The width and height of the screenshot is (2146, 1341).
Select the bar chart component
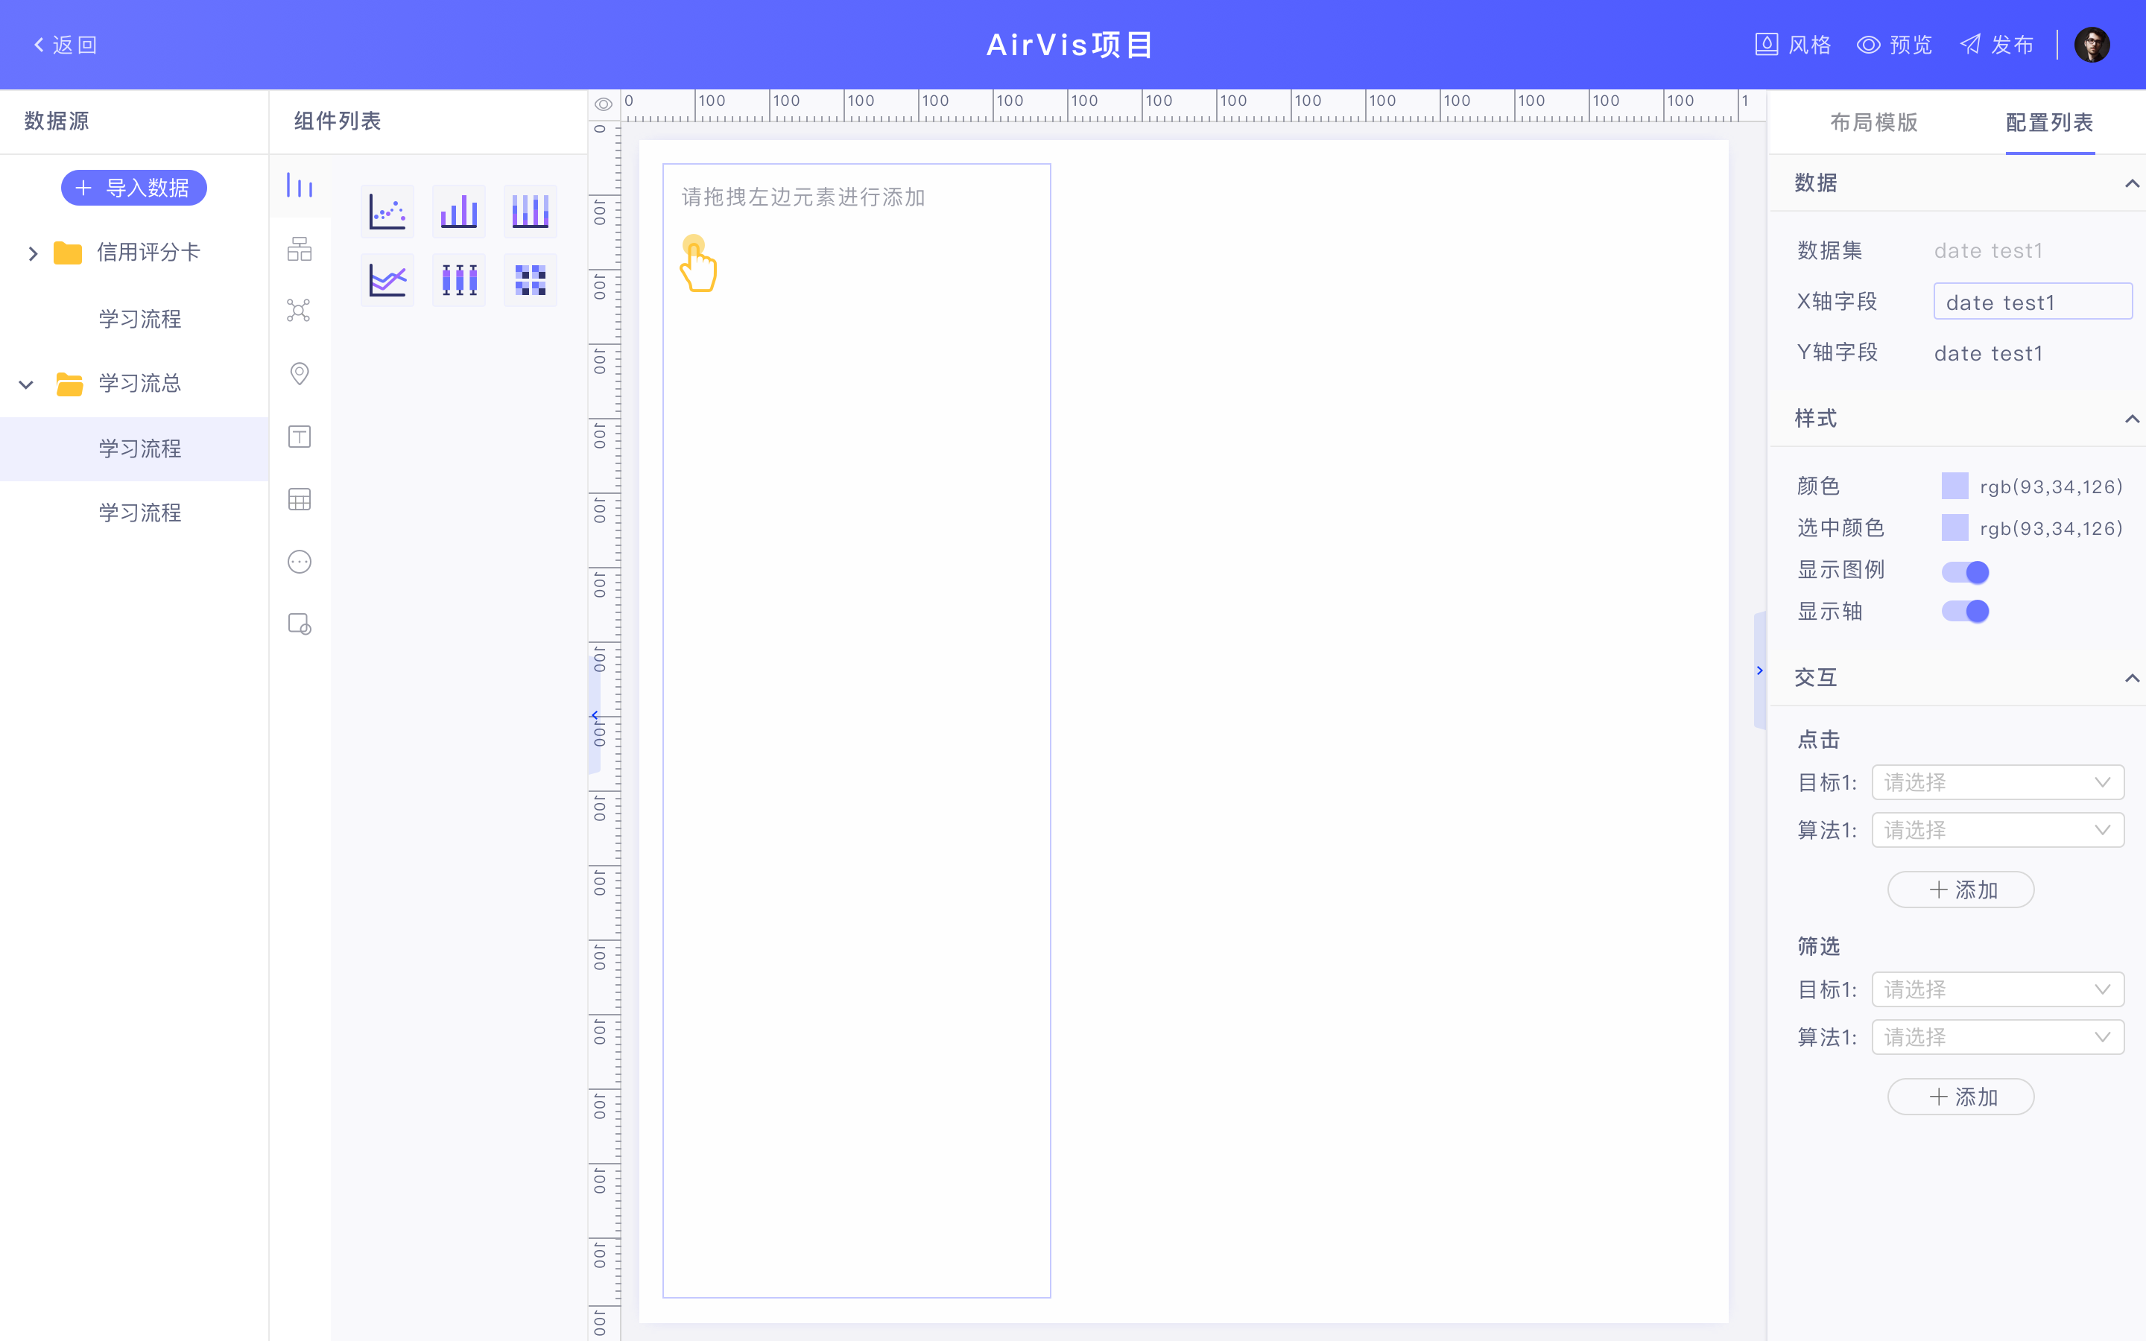pyautogui.click(x=458, y=211)
